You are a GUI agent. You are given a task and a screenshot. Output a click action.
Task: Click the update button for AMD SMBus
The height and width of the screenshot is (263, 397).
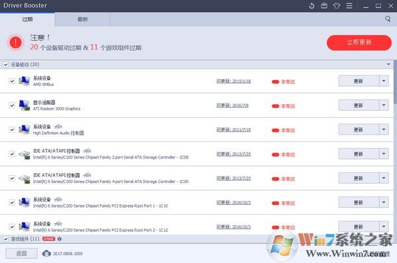[359, 81]
